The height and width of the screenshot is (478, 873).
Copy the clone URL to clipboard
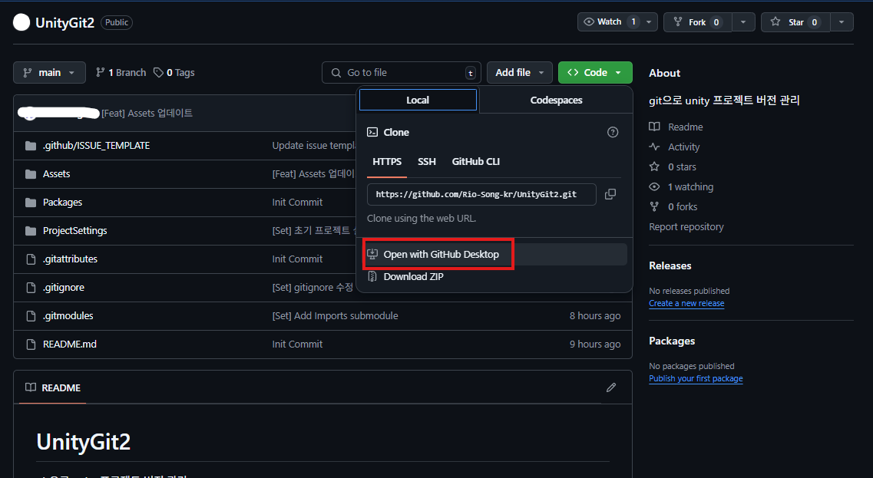point(610,194)
